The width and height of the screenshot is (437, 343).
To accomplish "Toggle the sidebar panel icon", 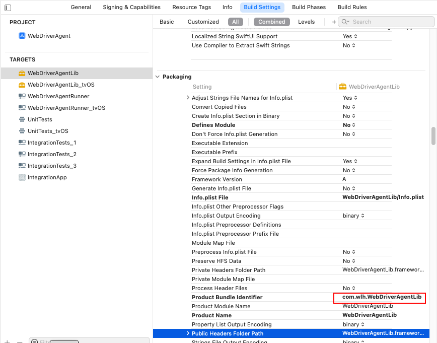I will coord(8,8).
